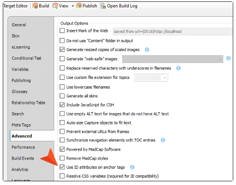The image size is (236, 185).
Task: Expand the web-safe images format dropdown
Action: (x=173, y=59)
